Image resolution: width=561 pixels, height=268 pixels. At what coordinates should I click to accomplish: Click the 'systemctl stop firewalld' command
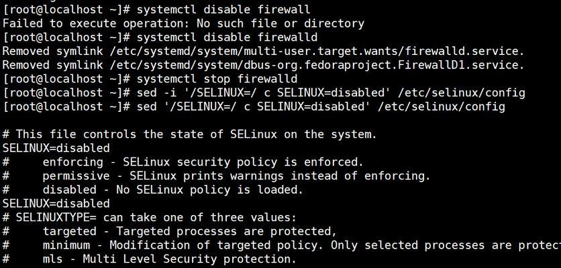[217, 79]
